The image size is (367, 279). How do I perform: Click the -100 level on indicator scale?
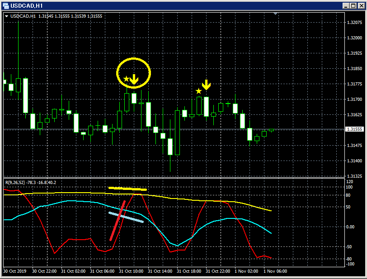tap(350, 264)
